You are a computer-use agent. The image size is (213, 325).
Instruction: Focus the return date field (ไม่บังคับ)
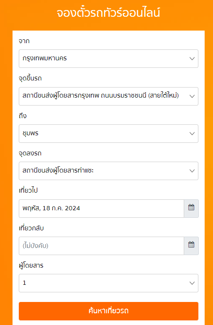(x=101, y=245)
